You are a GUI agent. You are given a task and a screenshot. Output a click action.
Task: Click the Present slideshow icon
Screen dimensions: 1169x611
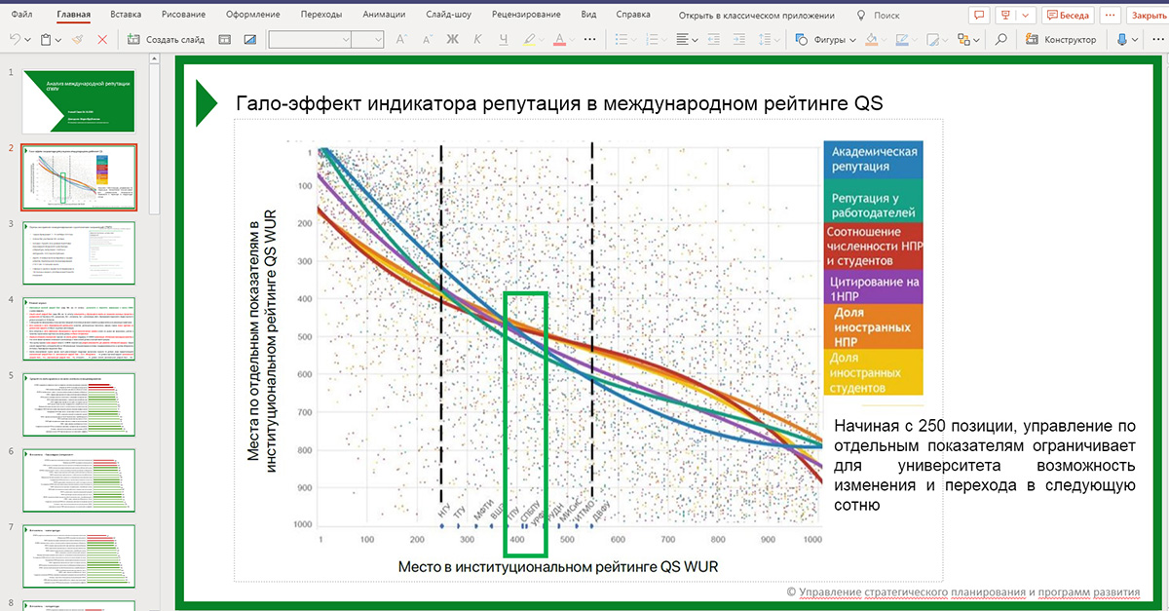pos(1007,16)
